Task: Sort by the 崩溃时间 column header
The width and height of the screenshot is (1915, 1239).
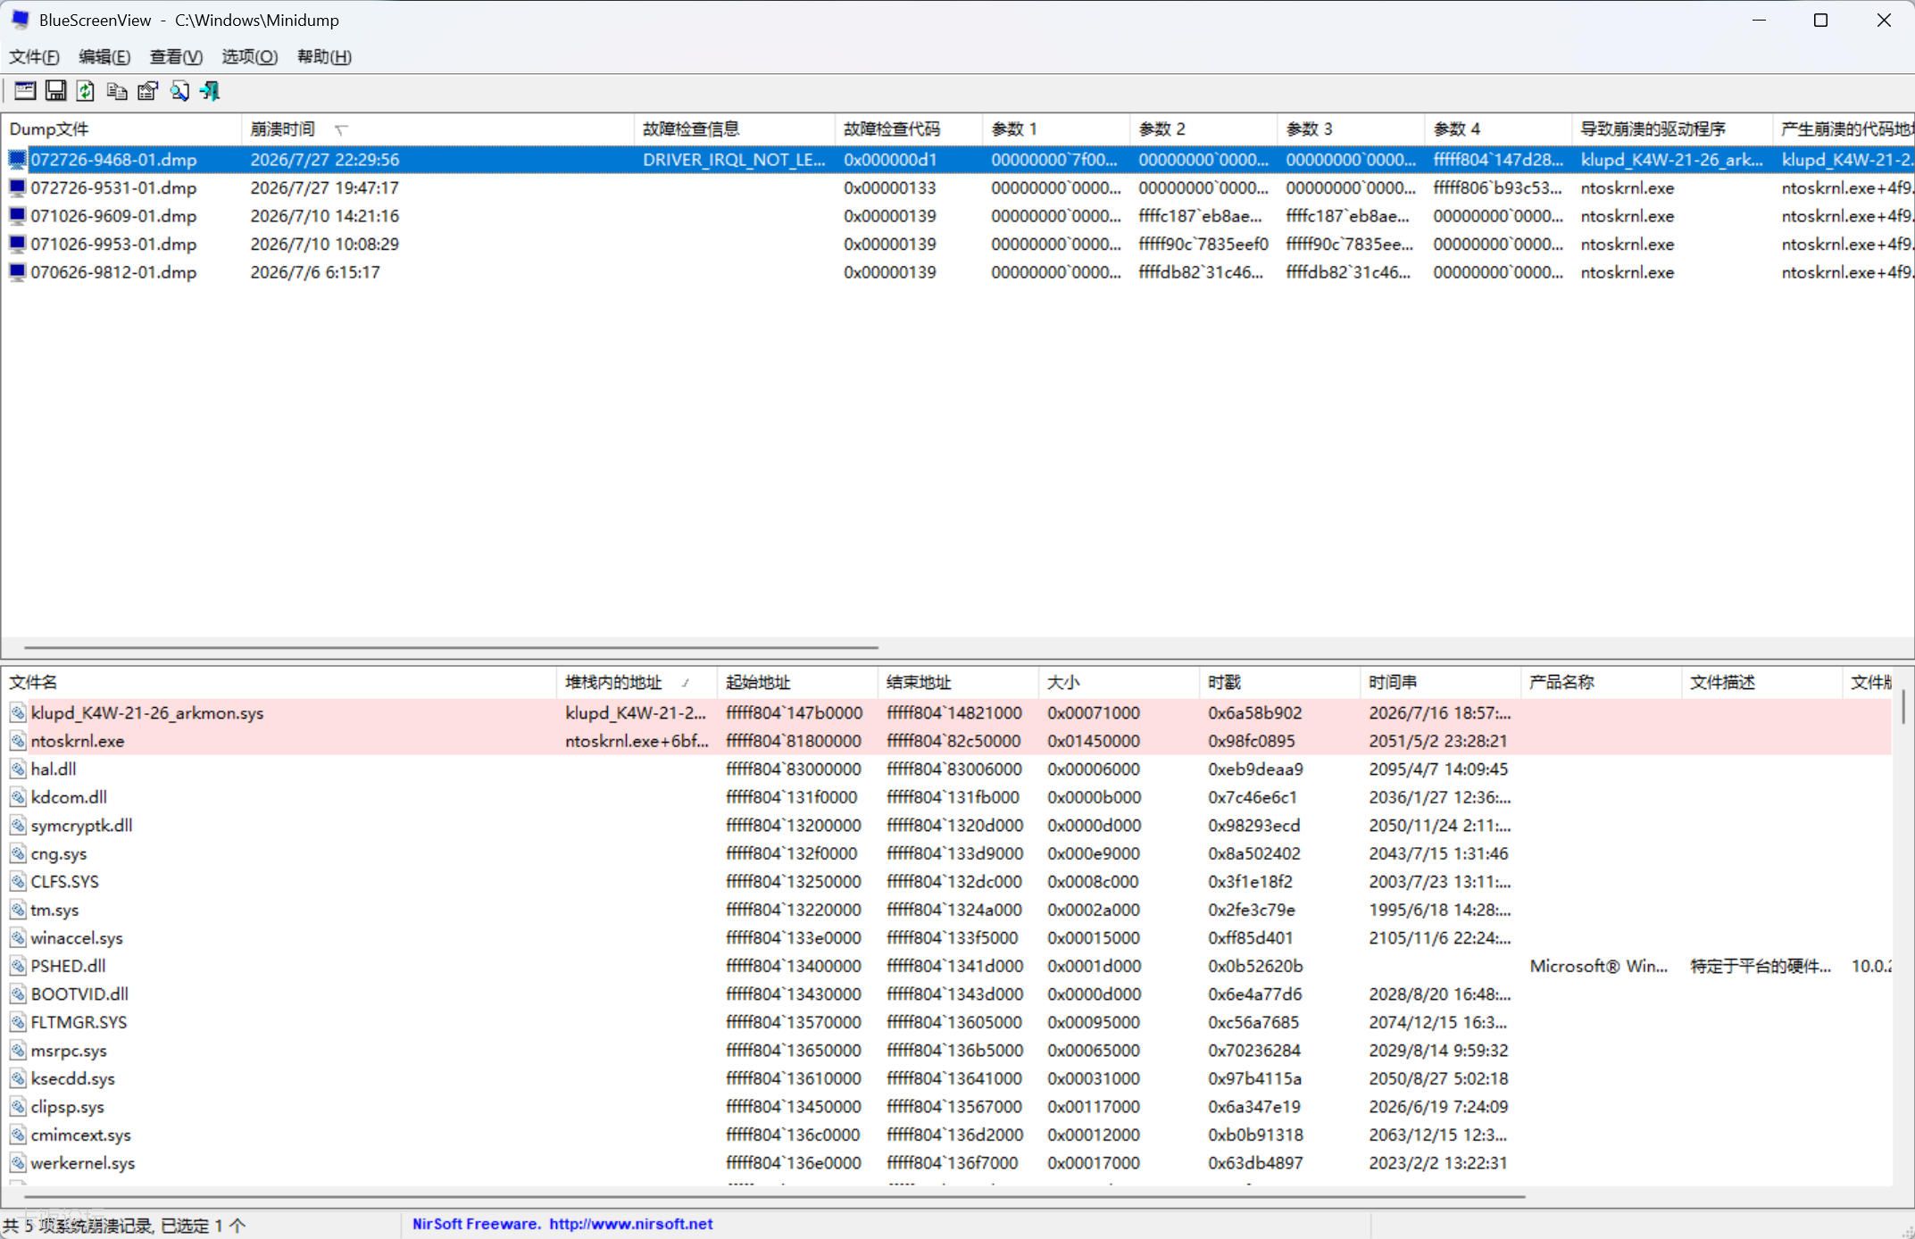Action: point(437,129)
